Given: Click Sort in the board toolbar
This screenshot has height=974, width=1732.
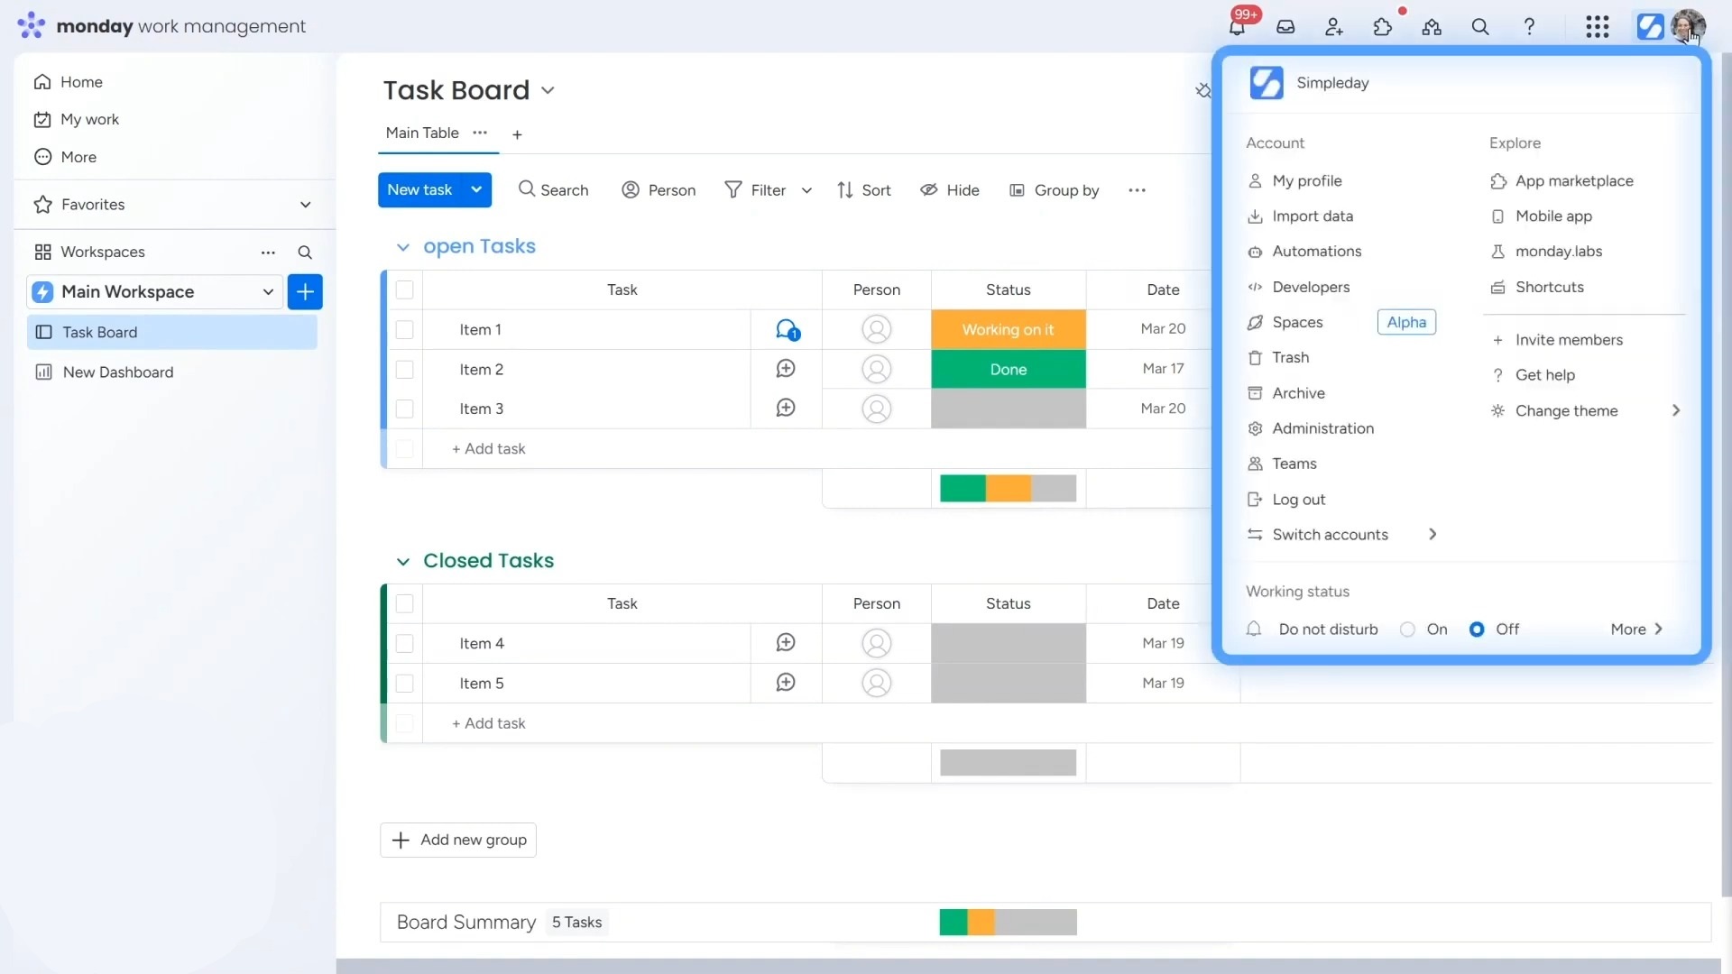Looking at the screenshot, I should coord(863,190).
